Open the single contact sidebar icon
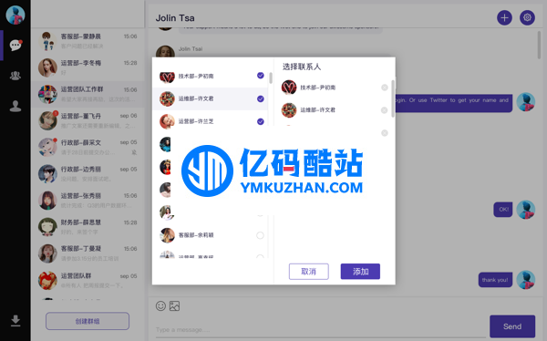 click(x=15, y=106)
